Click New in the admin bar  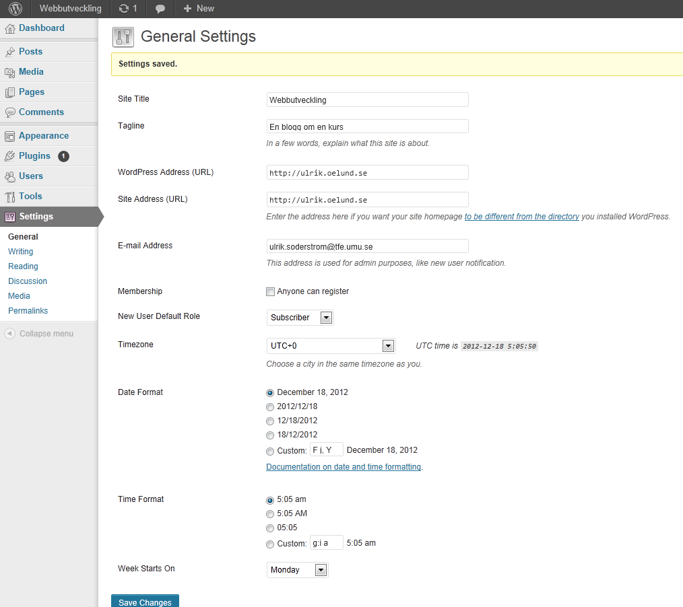205,8
